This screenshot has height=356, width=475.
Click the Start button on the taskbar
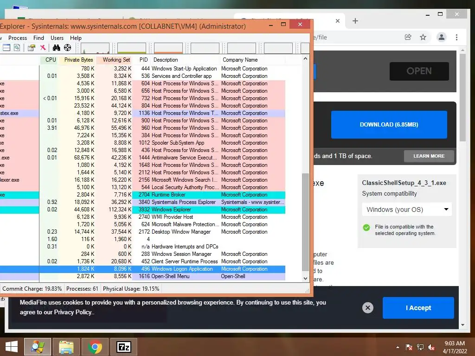point(12,347)
